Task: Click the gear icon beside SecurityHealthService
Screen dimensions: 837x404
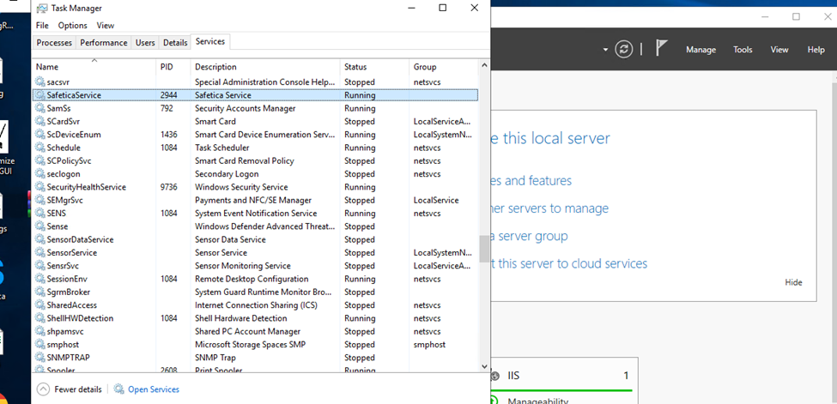Action: point(40,187)
